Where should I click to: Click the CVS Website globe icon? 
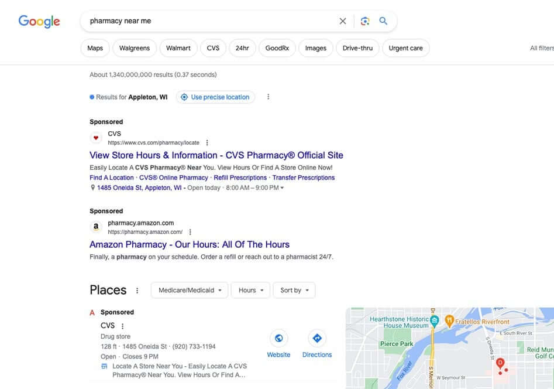click(x=278, y=338)
